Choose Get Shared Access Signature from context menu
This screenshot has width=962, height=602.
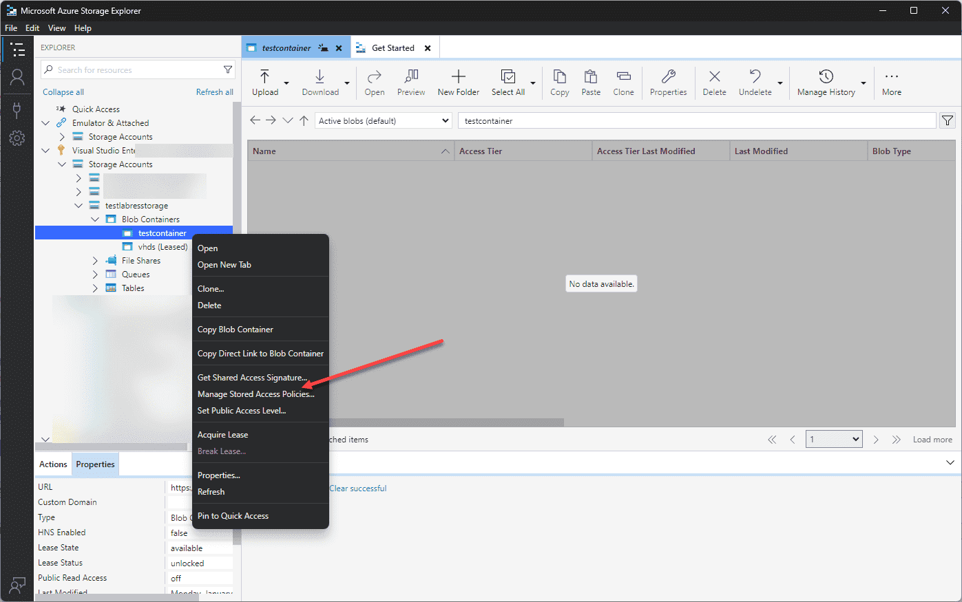(x=260, y=378)
